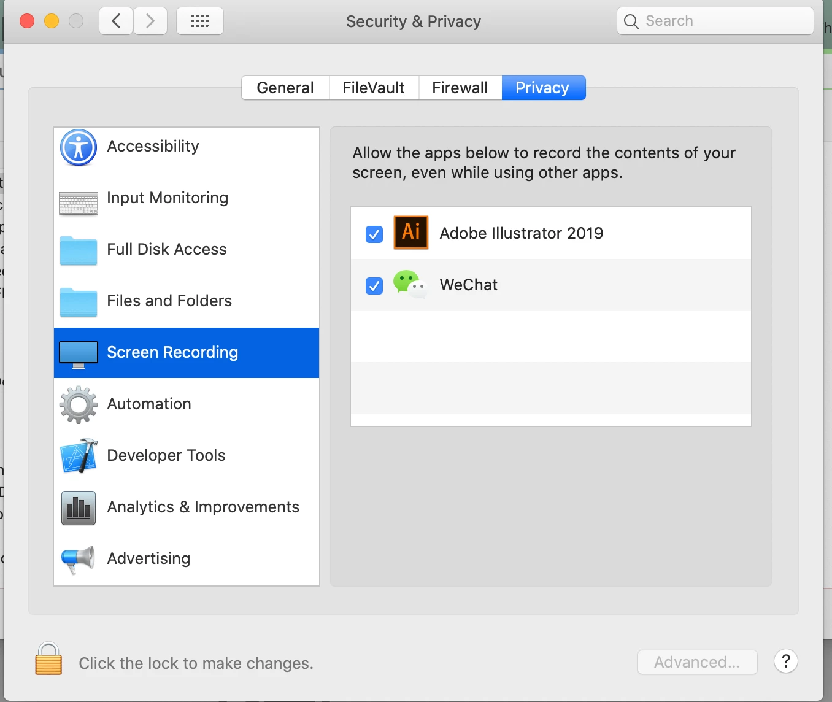
Task: Select Input Monitoring label in list
Action: point(168,198)
